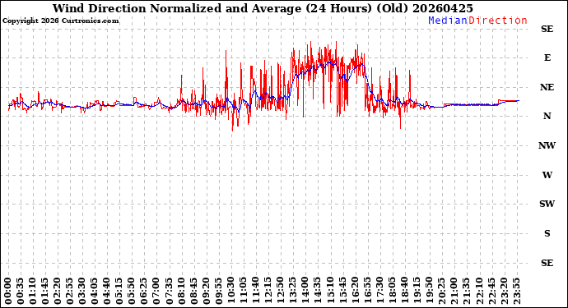Click the '13:25' time label
The image size is (568, 308).
292,291
